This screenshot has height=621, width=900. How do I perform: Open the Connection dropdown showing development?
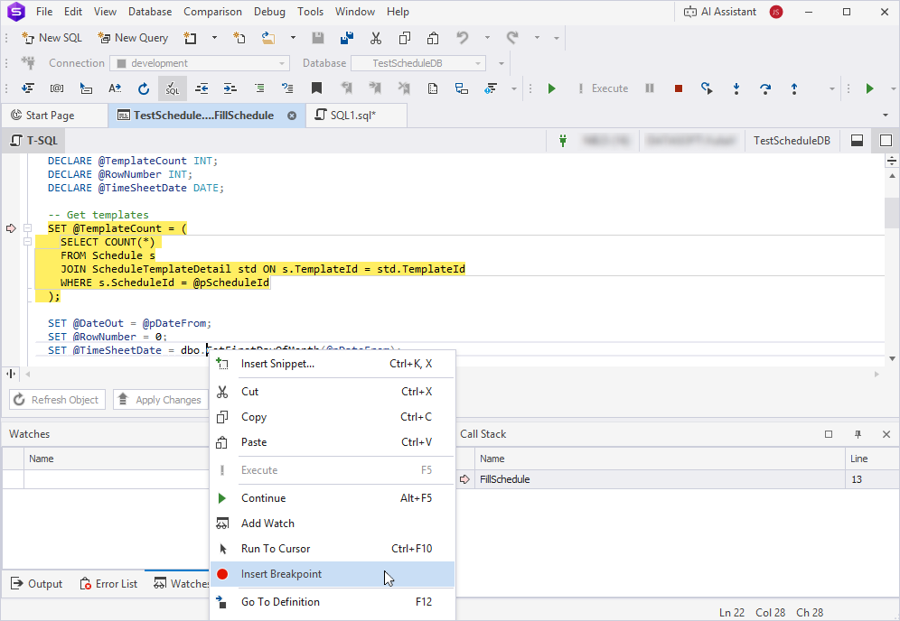199,63
